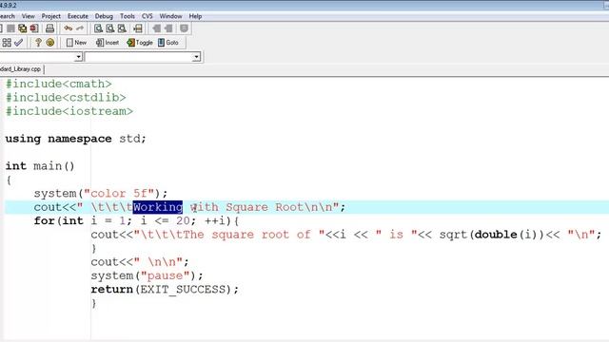Open the Execute menu

(78, 16)
